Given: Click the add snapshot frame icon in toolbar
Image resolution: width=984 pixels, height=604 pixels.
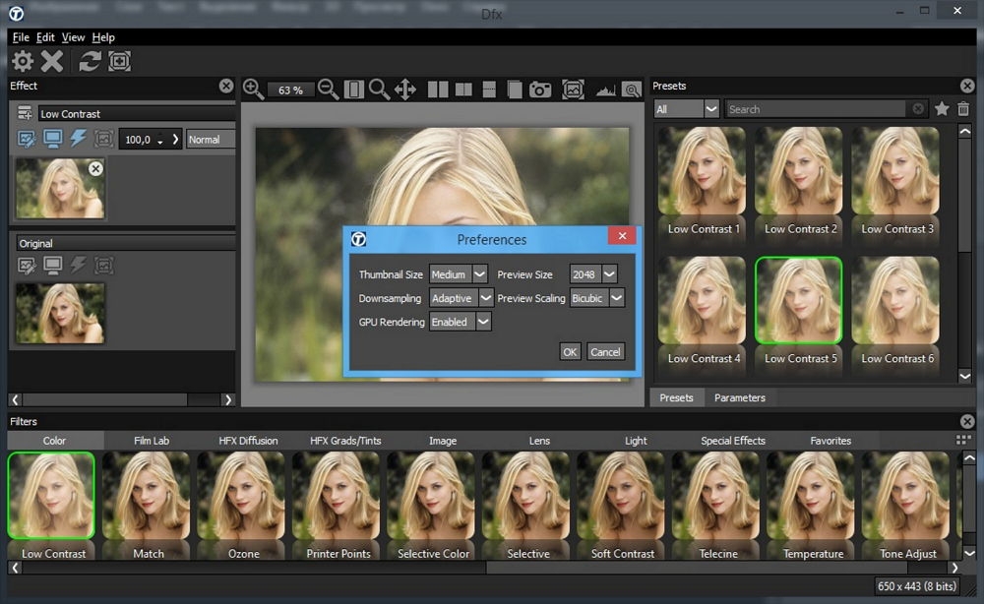Looking at the screenshot, I should (119, 61).
